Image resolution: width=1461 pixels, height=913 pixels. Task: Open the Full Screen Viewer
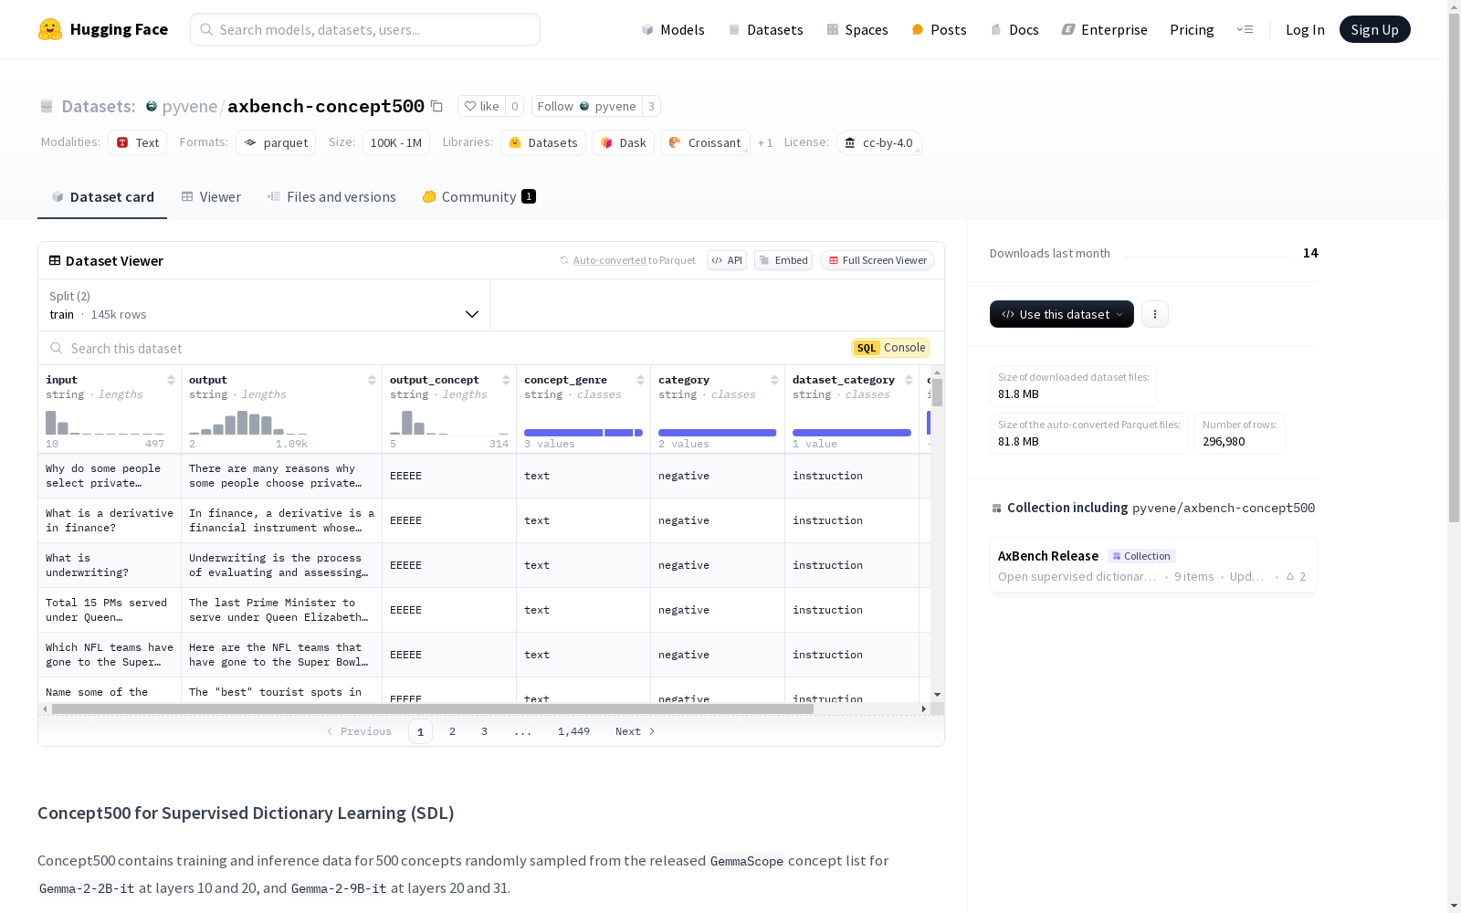tap(878, 260)
